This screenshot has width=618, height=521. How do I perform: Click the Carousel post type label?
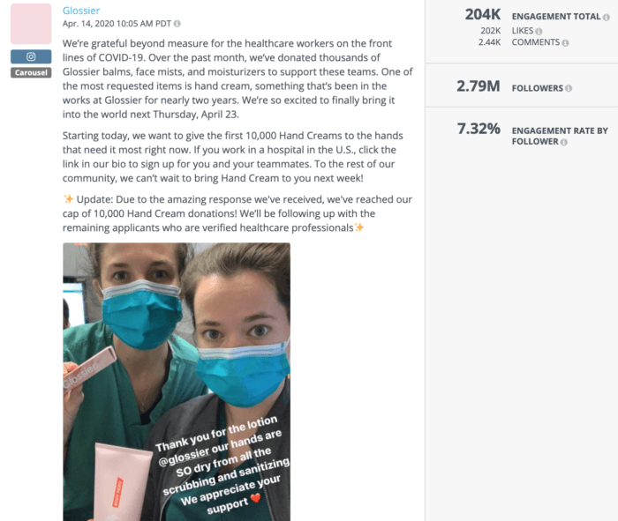click(x=31, y=73)
